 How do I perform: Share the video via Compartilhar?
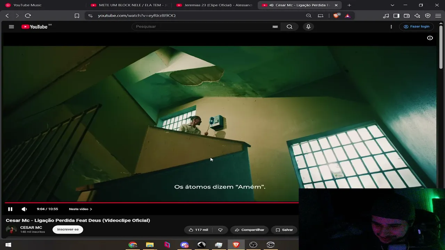click(250, 230)
